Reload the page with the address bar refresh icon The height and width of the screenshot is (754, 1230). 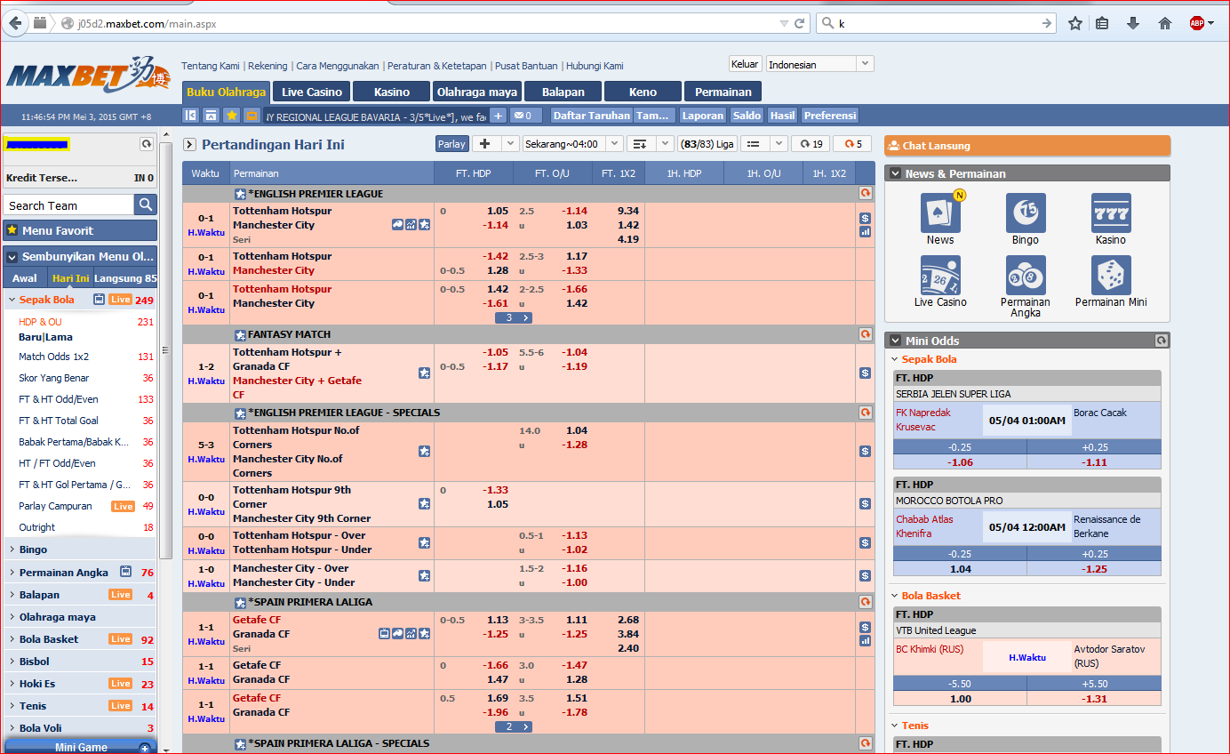(x=800, y=24)
